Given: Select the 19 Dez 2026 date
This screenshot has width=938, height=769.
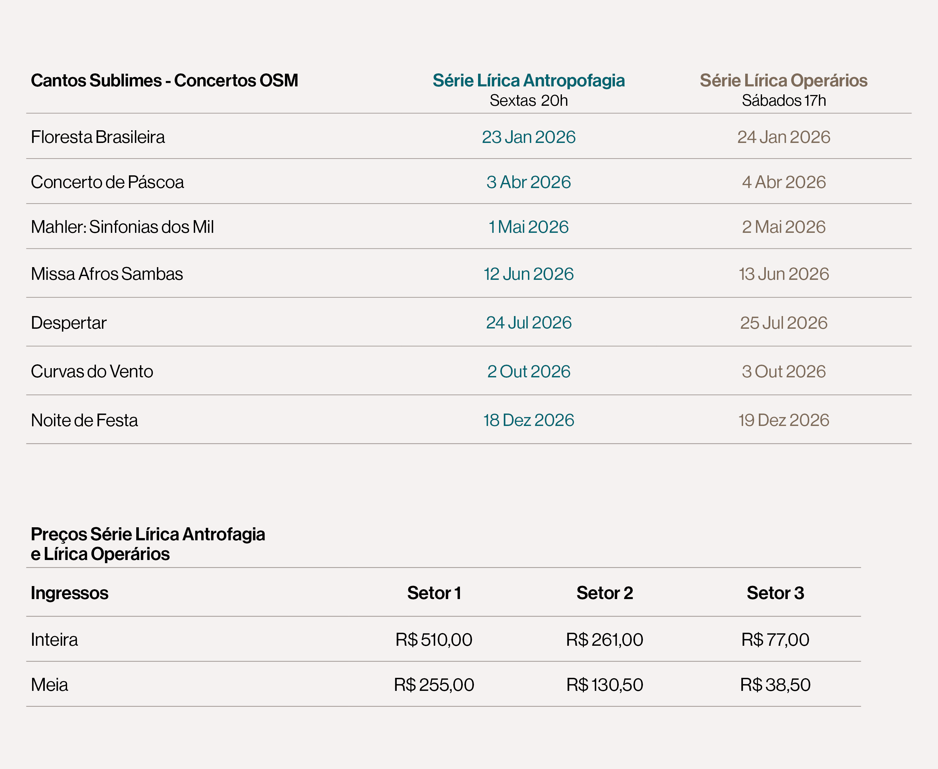Looking at the screenshot, I should point(783,420).
